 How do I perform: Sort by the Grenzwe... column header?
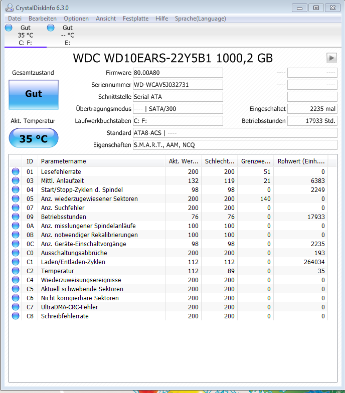click(x=256, y=161)
